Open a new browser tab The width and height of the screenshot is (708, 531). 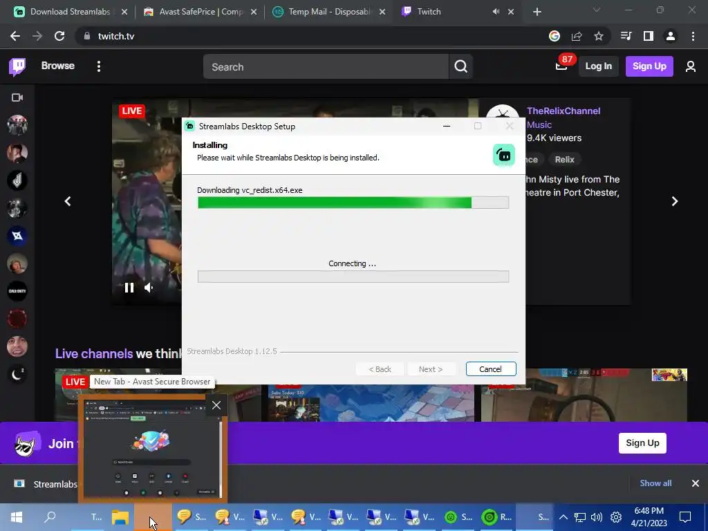(x=537, y=12)
